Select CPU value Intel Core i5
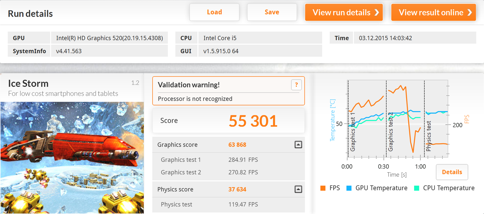Image resolution: width=484 pixels, height=214 pixels. click(x=220, y=38)
